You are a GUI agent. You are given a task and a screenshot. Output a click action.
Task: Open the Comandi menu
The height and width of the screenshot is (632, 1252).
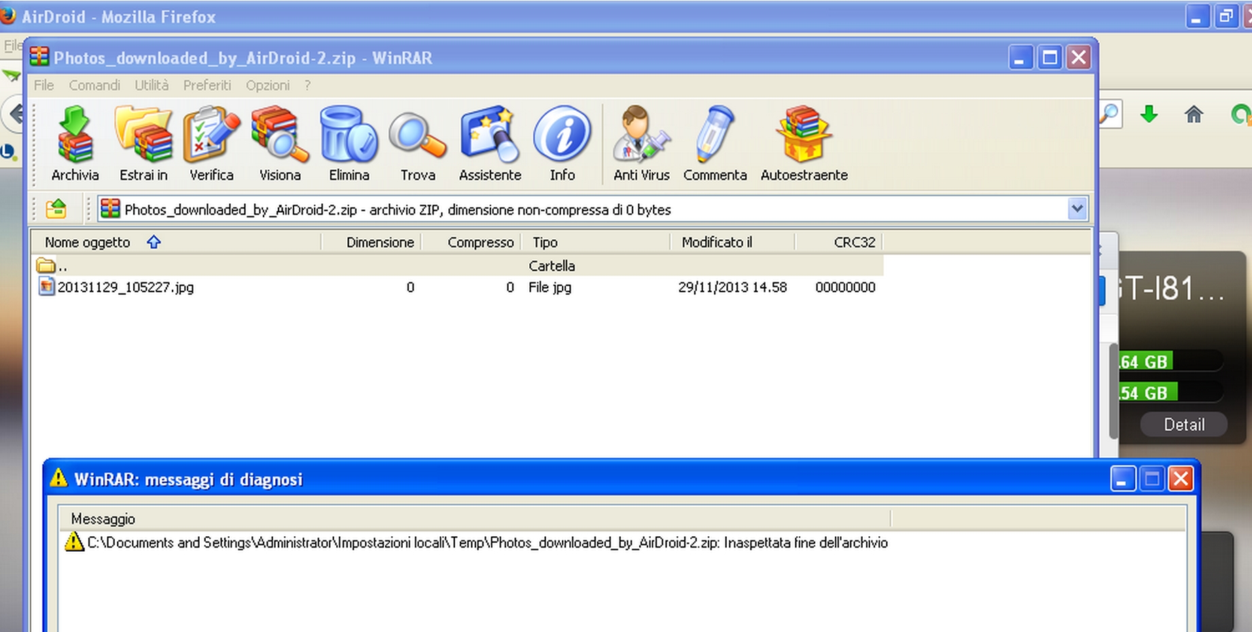tap(94, 85)
